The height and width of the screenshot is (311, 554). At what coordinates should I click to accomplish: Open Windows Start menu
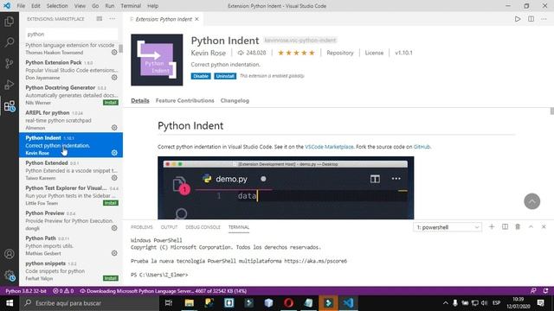(x=10, y=303)
